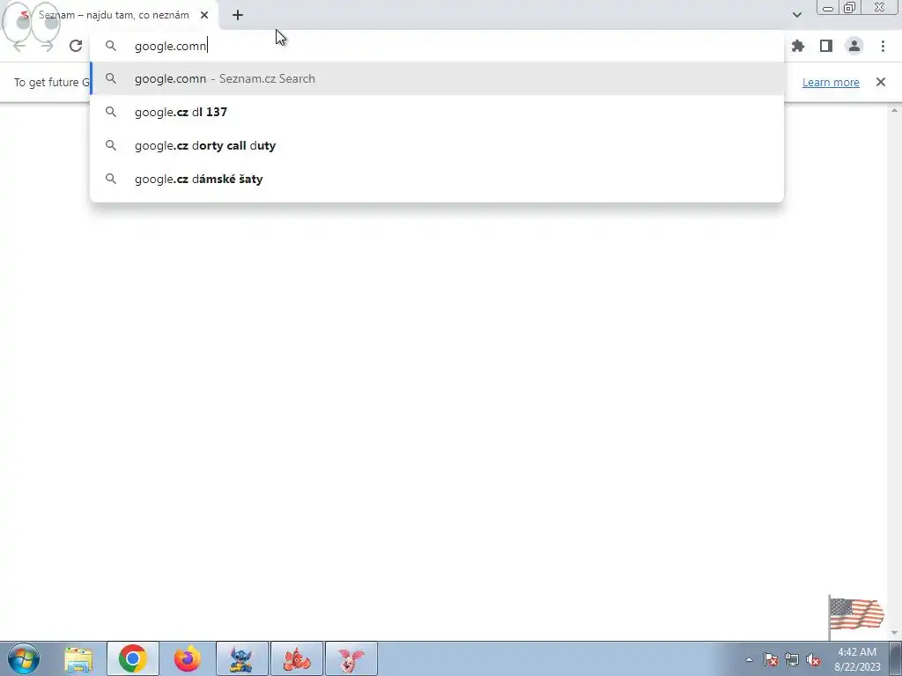Restore down the Chrome window
902x676 pixels.
[x=850, y=8]
